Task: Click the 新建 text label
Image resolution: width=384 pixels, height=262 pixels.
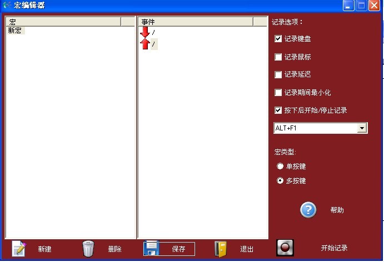Action: pos(44,249)
